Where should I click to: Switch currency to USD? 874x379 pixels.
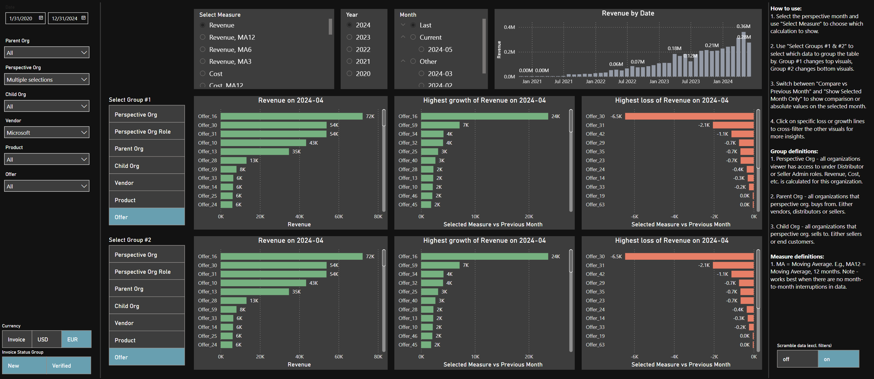47,339
